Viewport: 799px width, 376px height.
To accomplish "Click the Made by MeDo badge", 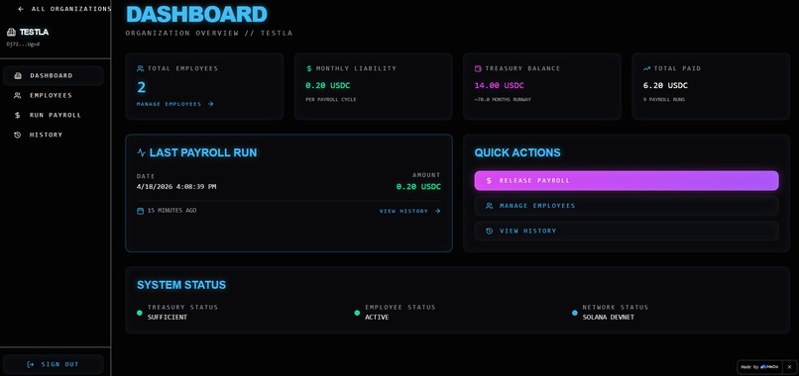I will pos(759,367).
